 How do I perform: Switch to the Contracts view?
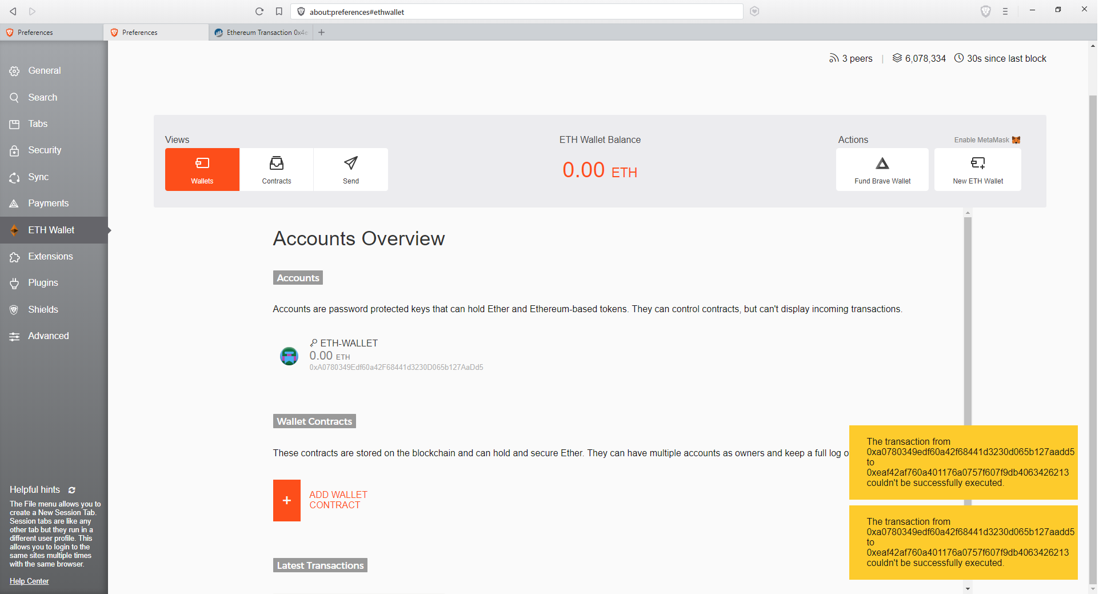pos(277,169)
